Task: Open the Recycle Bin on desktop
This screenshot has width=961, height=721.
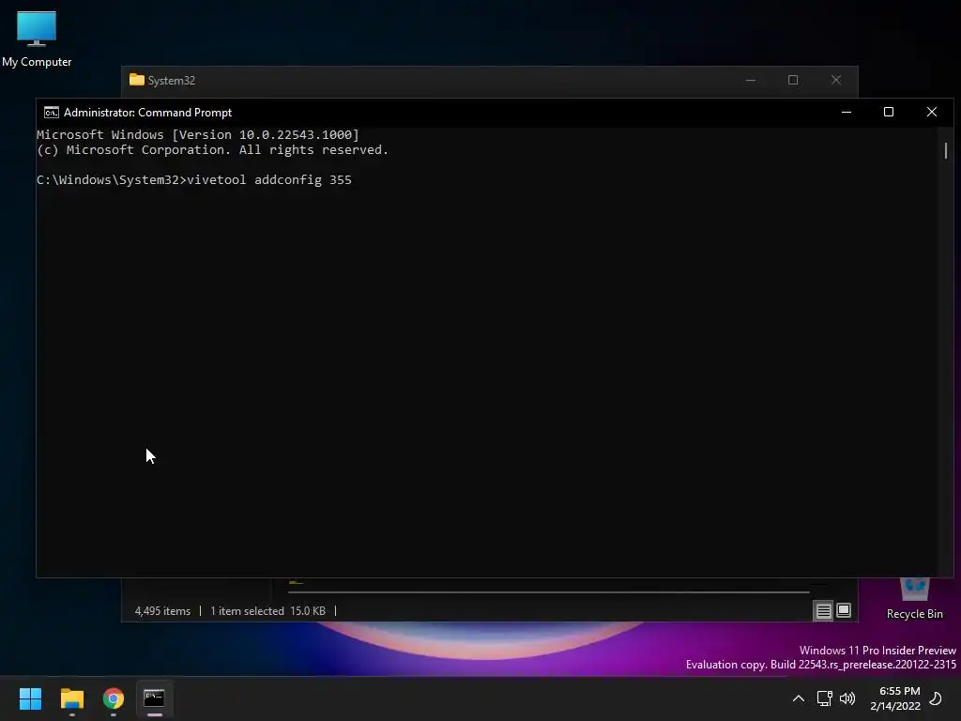Action: click(914, 599)
